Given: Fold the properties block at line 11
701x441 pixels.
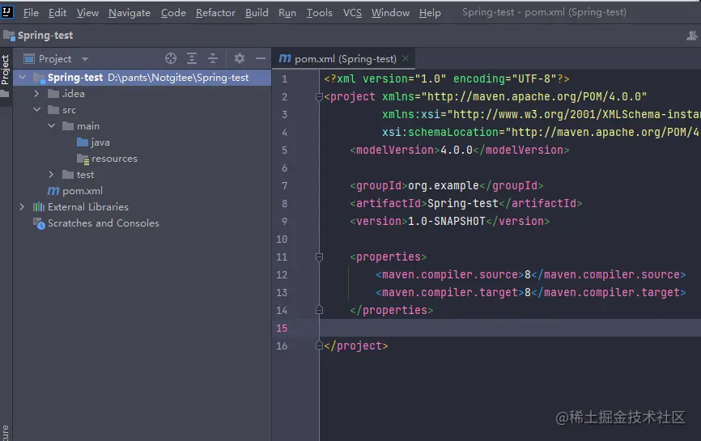Looking at the screenshot, I should click(319, 257).
